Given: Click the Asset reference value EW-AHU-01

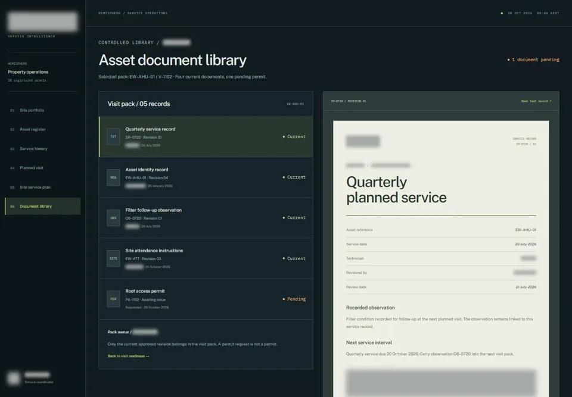Looking at the screenshot, I should point(526,230).
